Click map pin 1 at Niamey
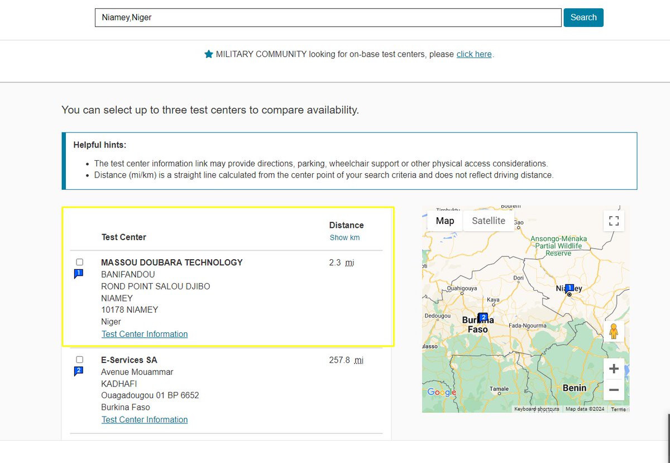Viewport: 670px width, 463px height. [569, 289]
